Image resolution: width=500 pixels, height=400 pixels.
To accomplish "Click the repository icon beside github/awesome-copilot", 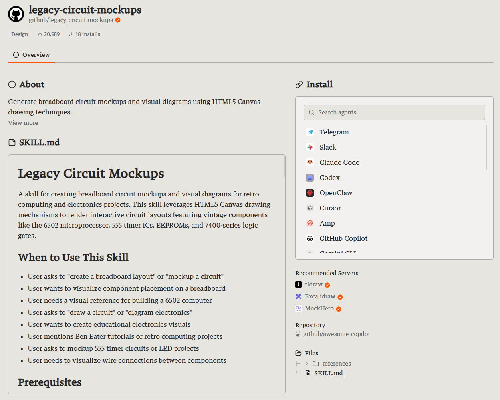I will click(298, 334).
